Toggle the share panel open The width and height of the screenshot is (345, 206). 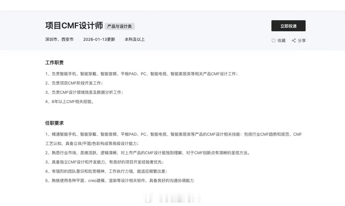tap(299, 41)
